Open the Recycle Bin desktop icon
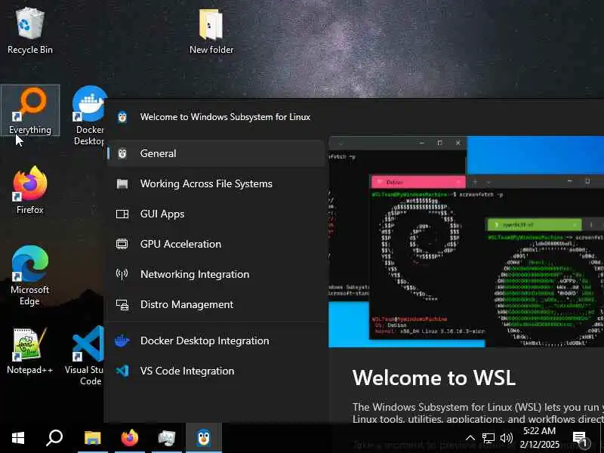Screen dimensions: 604x453 tap(30, 32)
